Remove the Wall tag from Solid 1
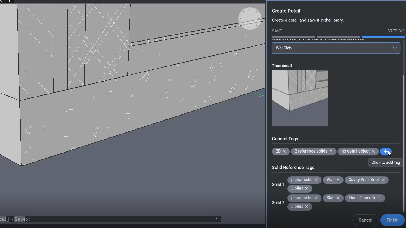Image resolution: width=406 pixels, height=228 pixels. click(338, 180)
